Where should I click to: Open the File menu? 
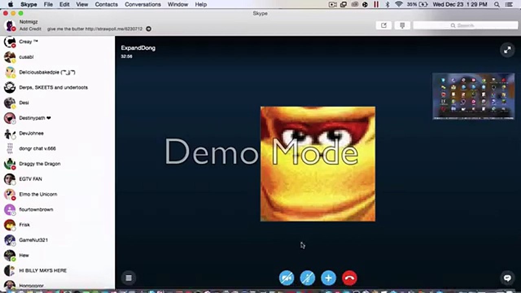coord(48,4)
